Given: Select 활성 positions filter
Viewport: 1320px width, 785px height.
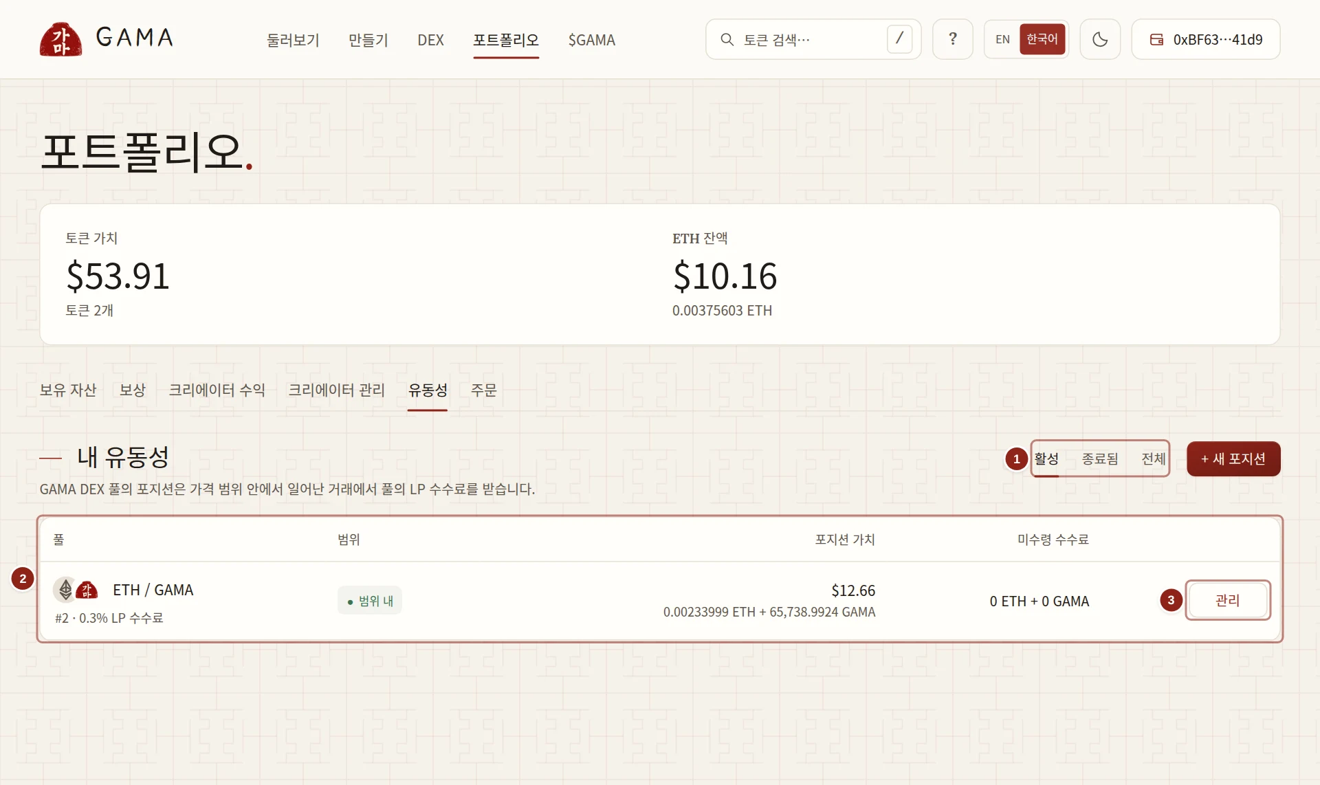Looking at the screenshot, I should pyautogui.click(x=1046, y=458).
